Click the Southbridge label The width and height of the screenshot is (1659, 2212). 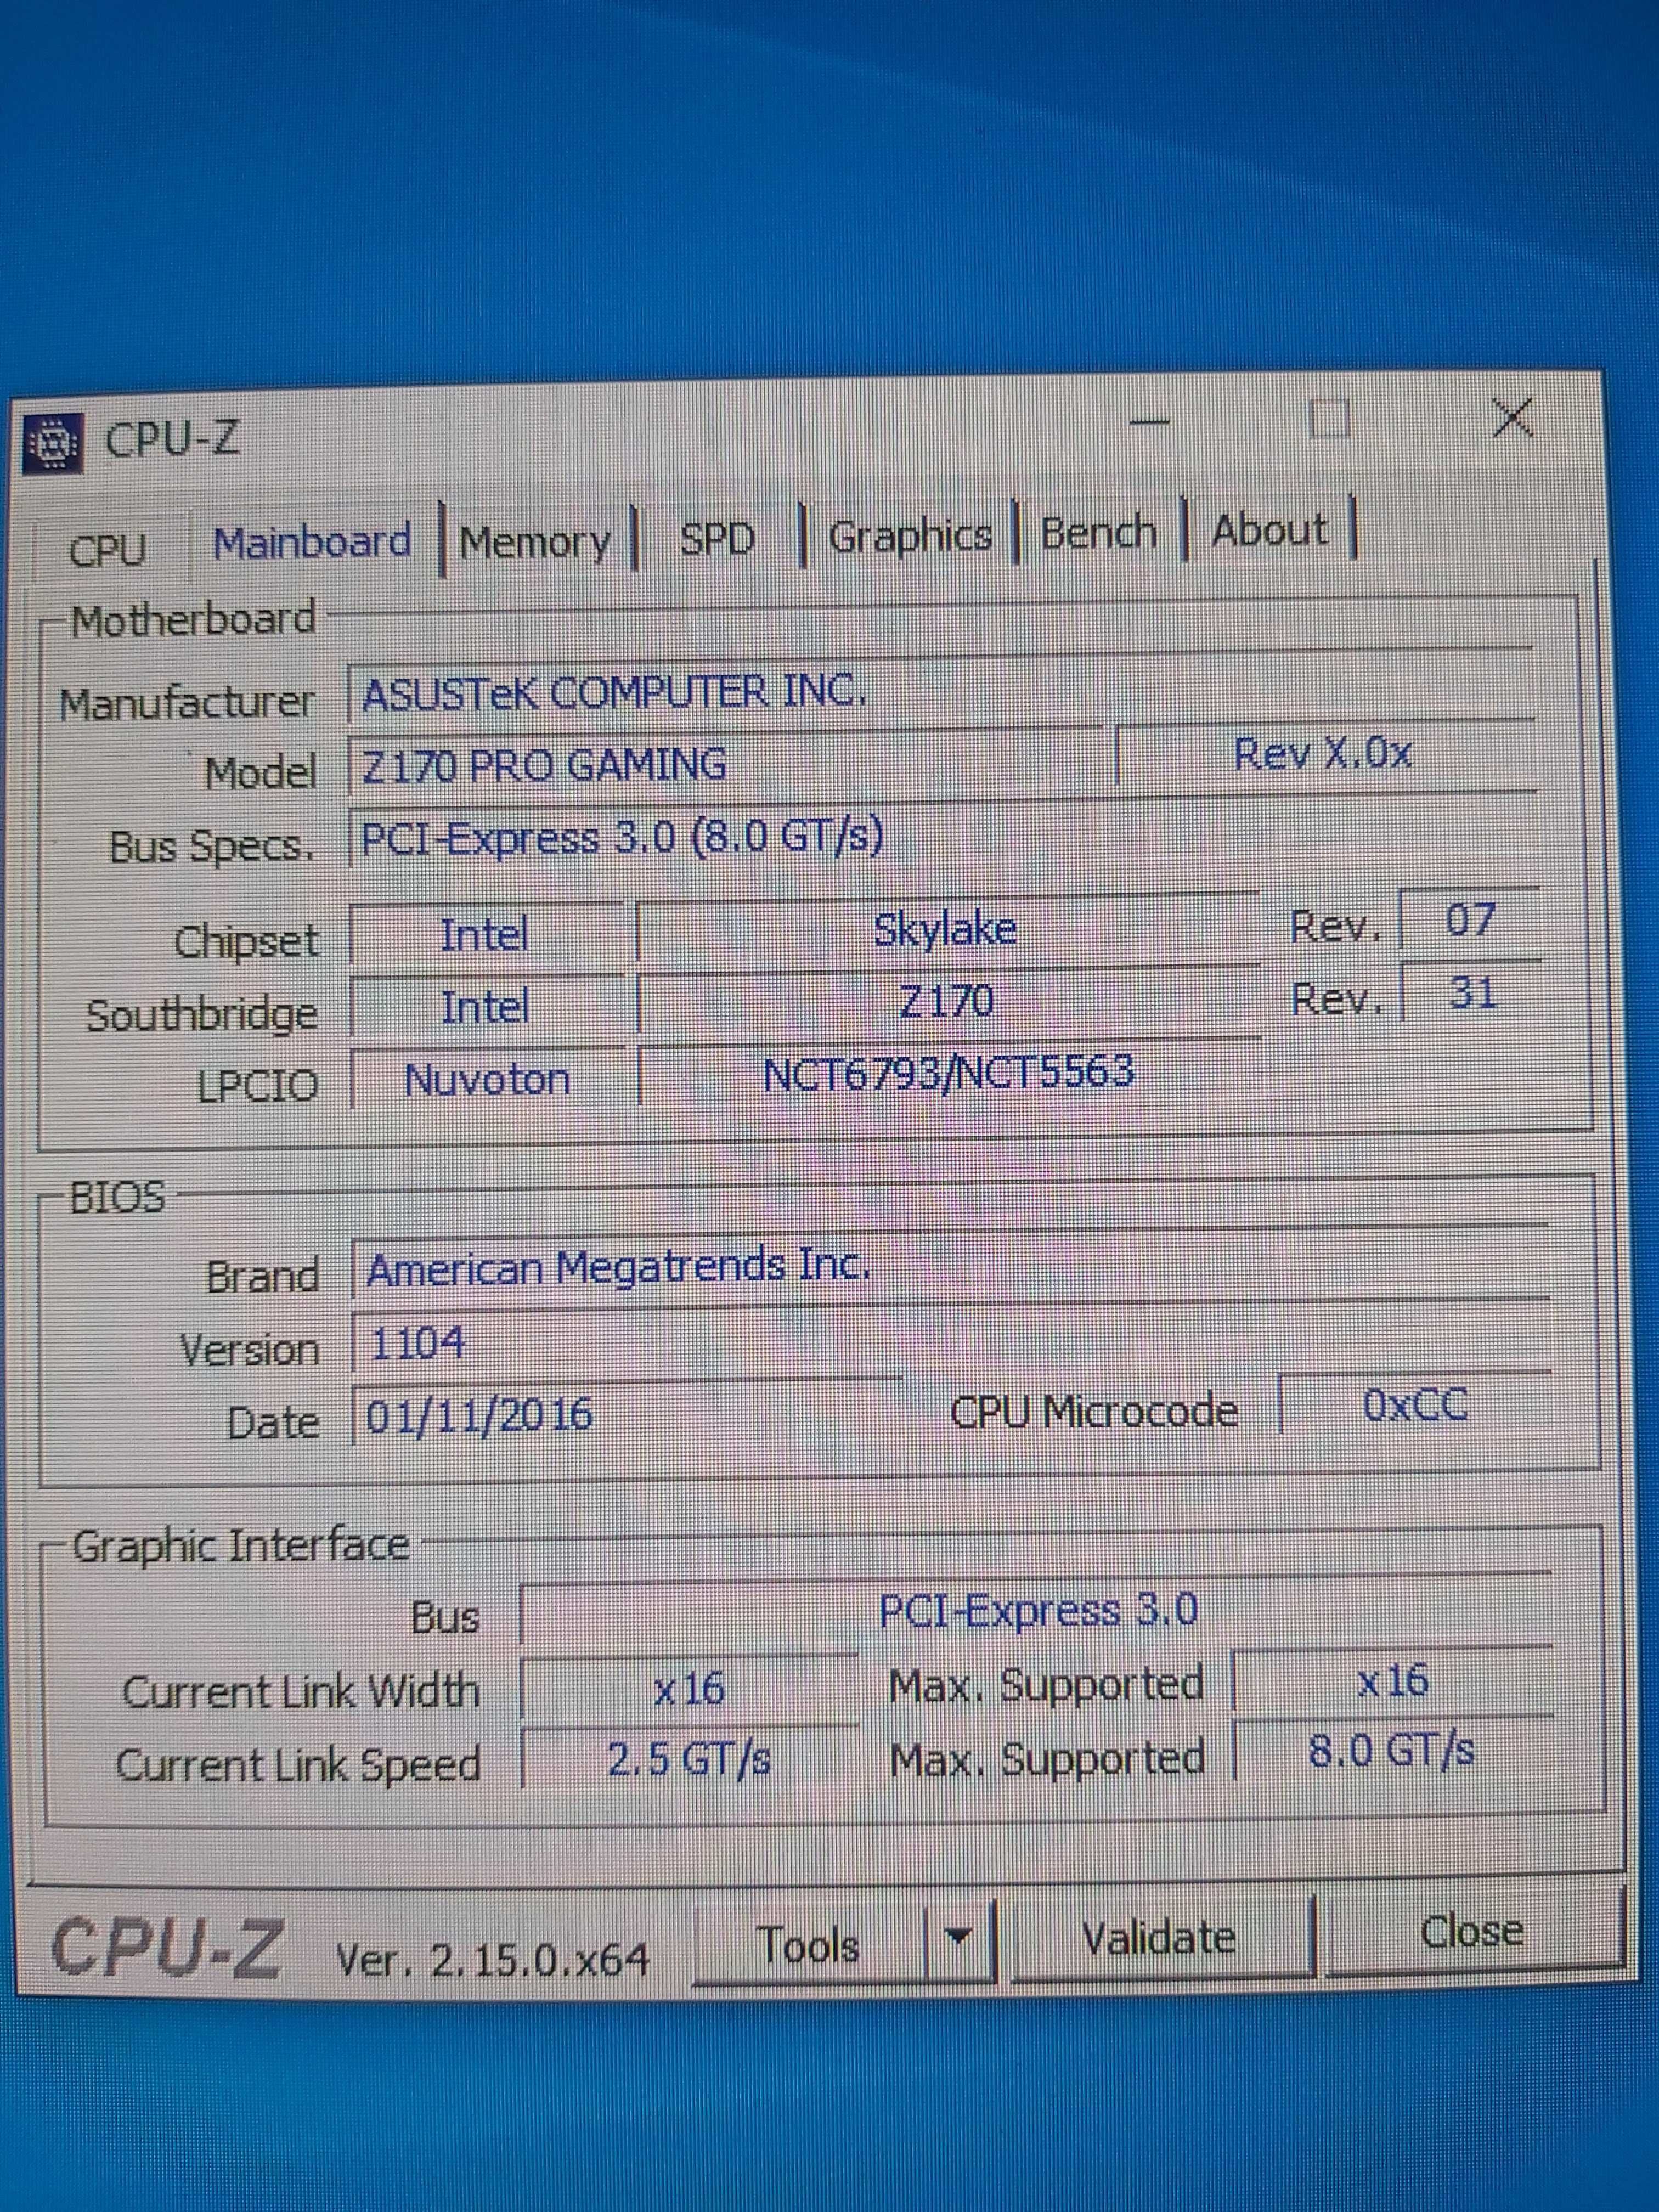click(202, 1016)
